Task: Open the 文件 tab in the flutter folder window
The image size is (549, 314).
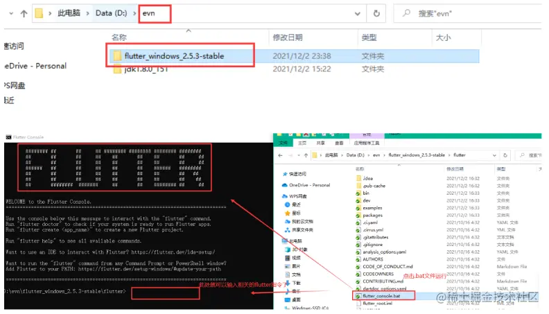Action: tap(284, 143)
